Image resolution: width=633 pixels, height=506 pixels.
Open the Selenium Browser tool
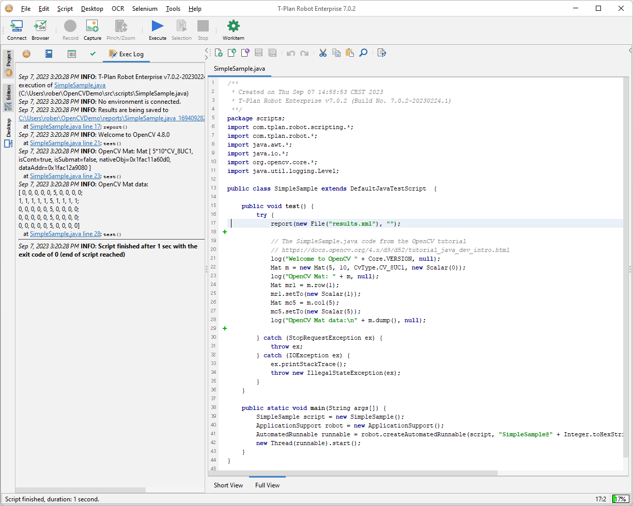point(40,30)
